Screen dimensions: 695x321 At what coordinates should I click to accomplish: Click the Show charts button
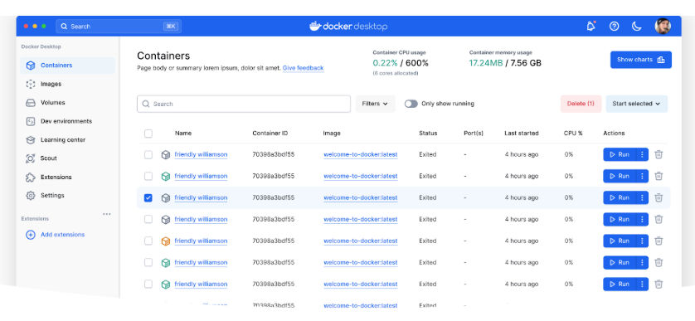(640, 60)
